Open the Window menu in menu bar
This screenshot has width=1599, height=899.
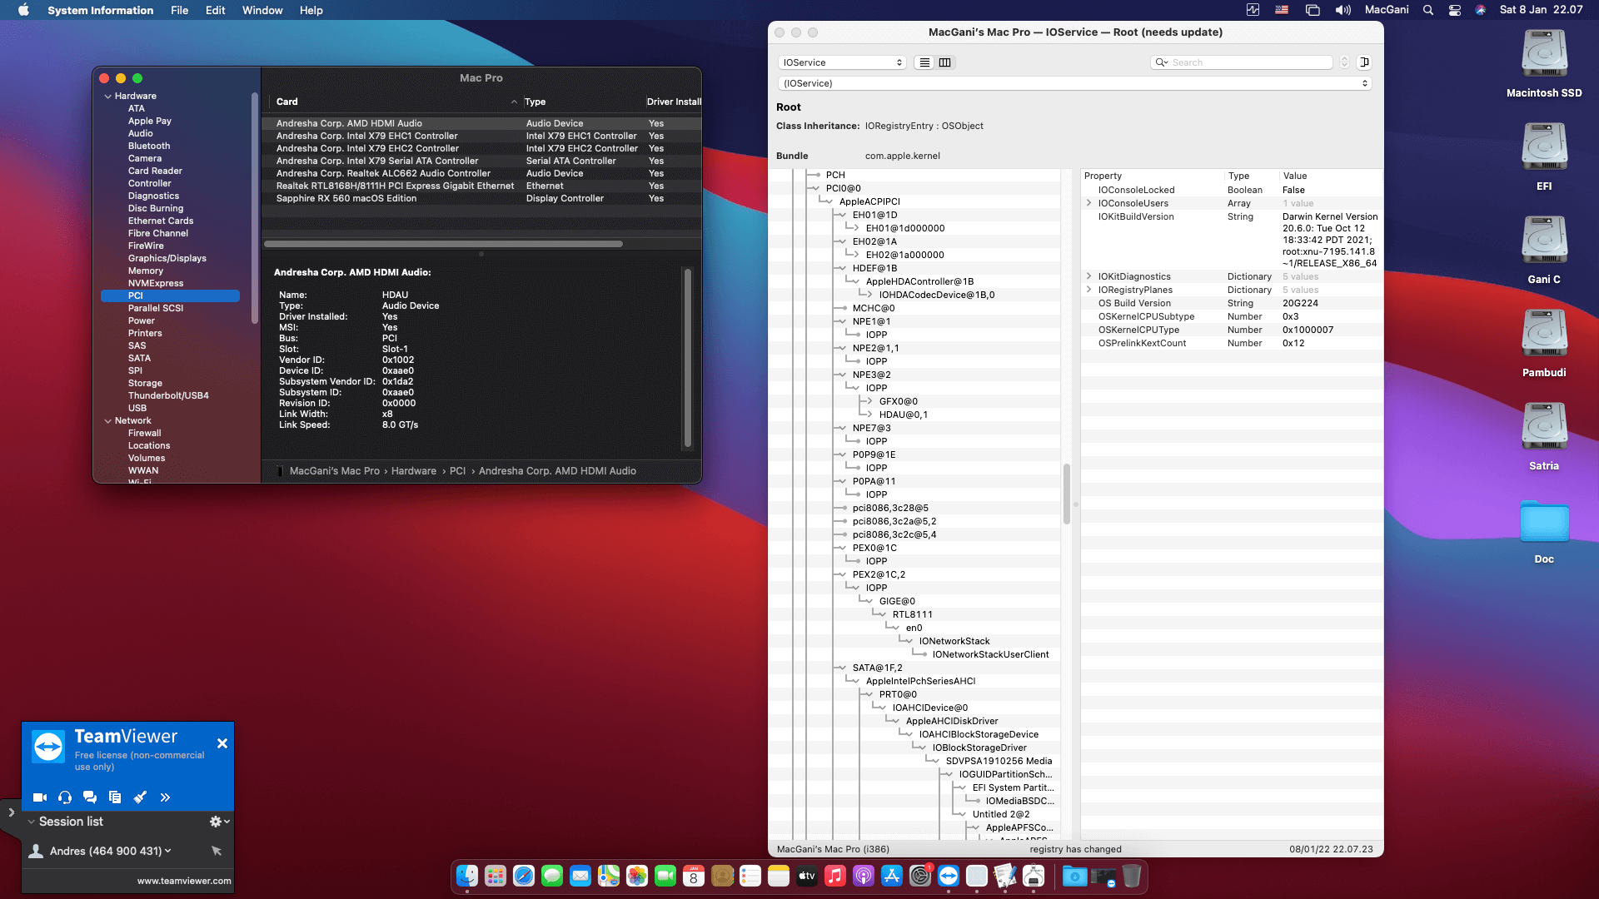tap(262, 10)
